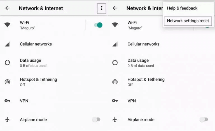215x131 pixels.
Task: Open Hotspot & Tethering on the right screen
Action: (x=146, y=82)
